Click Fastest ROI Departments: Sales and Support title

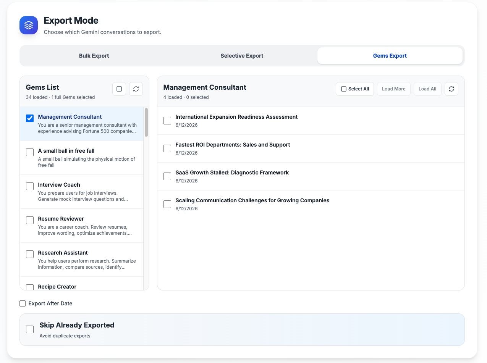point(233,145)
